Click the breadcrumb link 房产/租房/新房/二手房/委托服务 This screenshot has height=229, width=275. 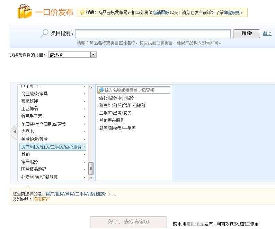click(76, 194)
